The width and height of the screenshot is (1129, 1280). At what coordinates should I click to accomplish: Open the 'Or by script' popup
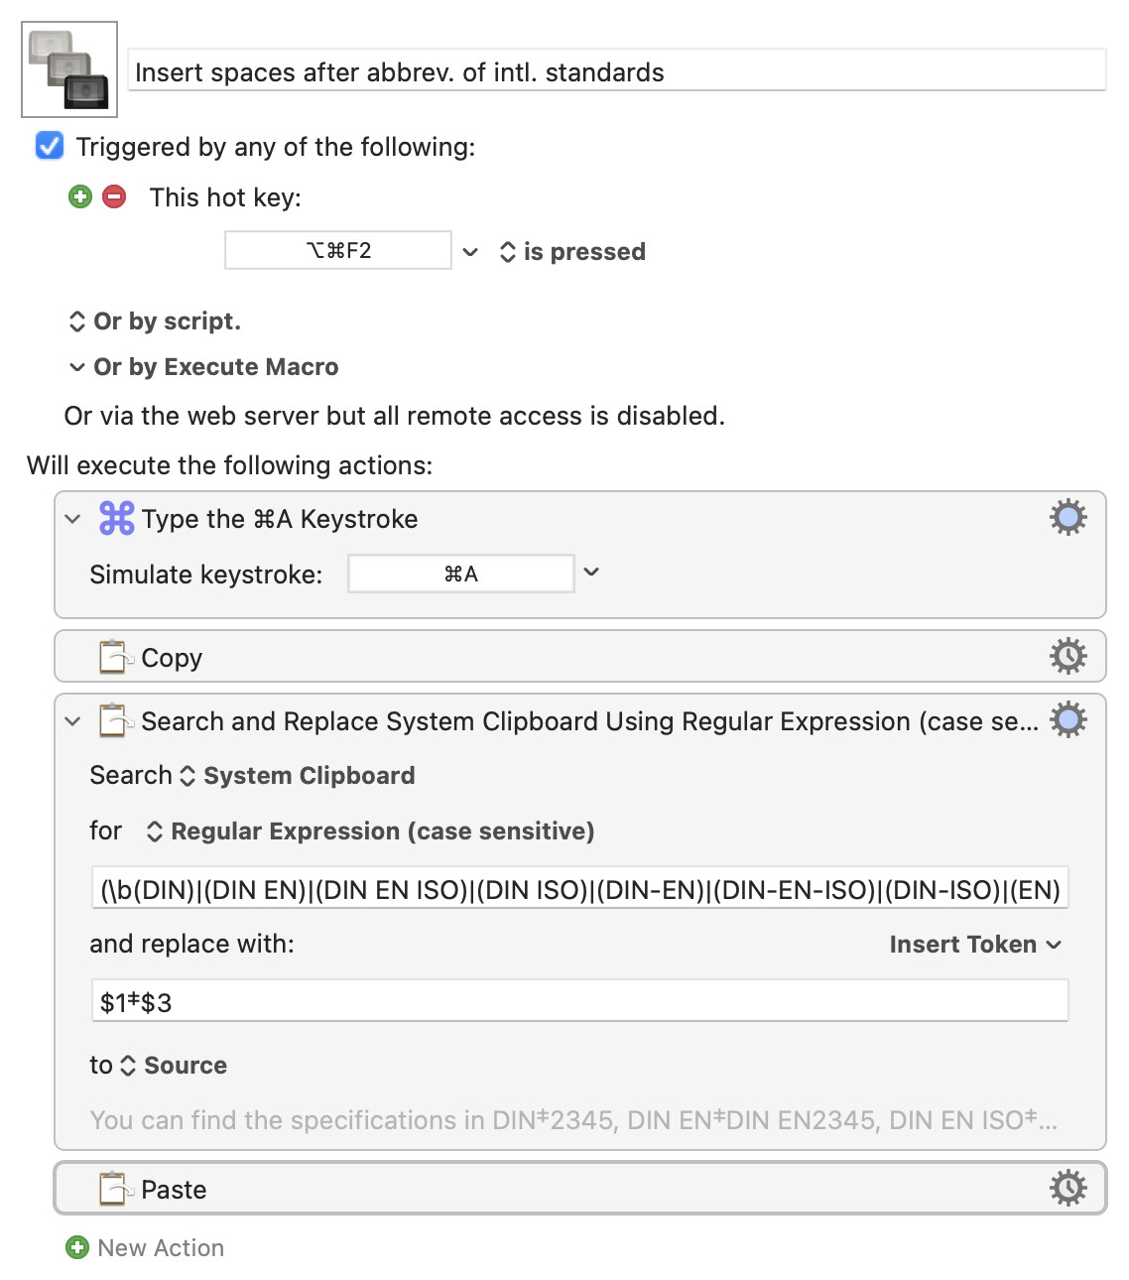[x=155, y=321]
